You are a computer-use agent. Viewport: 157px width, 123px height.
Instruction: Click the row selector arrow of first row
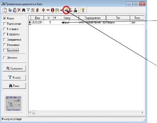[30, 22]
